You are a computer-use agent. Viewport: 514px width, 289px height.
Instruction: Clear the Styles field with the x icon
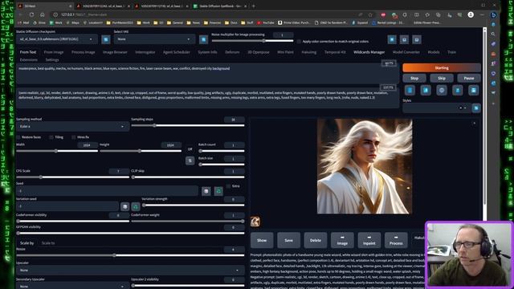(x=460, y=108)
